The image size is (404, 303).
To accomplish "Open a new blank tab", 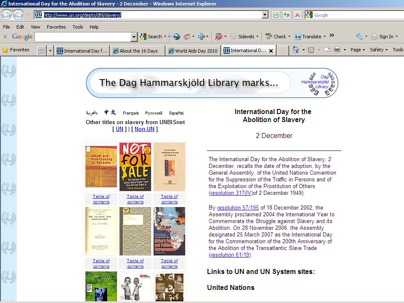I will coord(283,51).
